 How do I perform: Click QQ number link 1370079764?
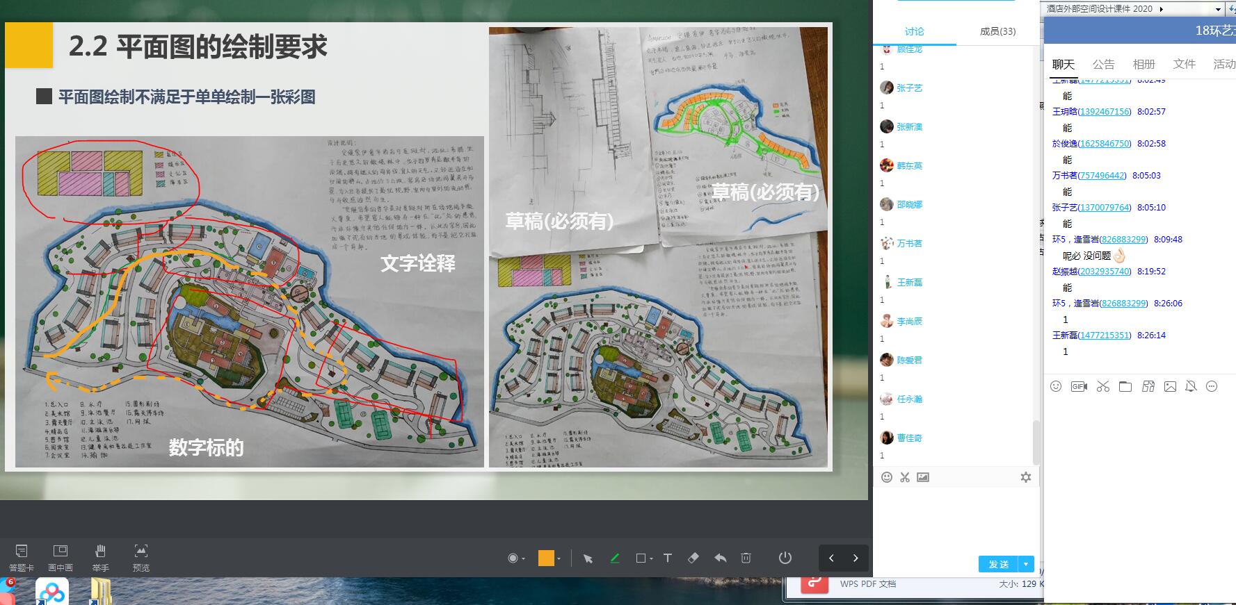1105,208
